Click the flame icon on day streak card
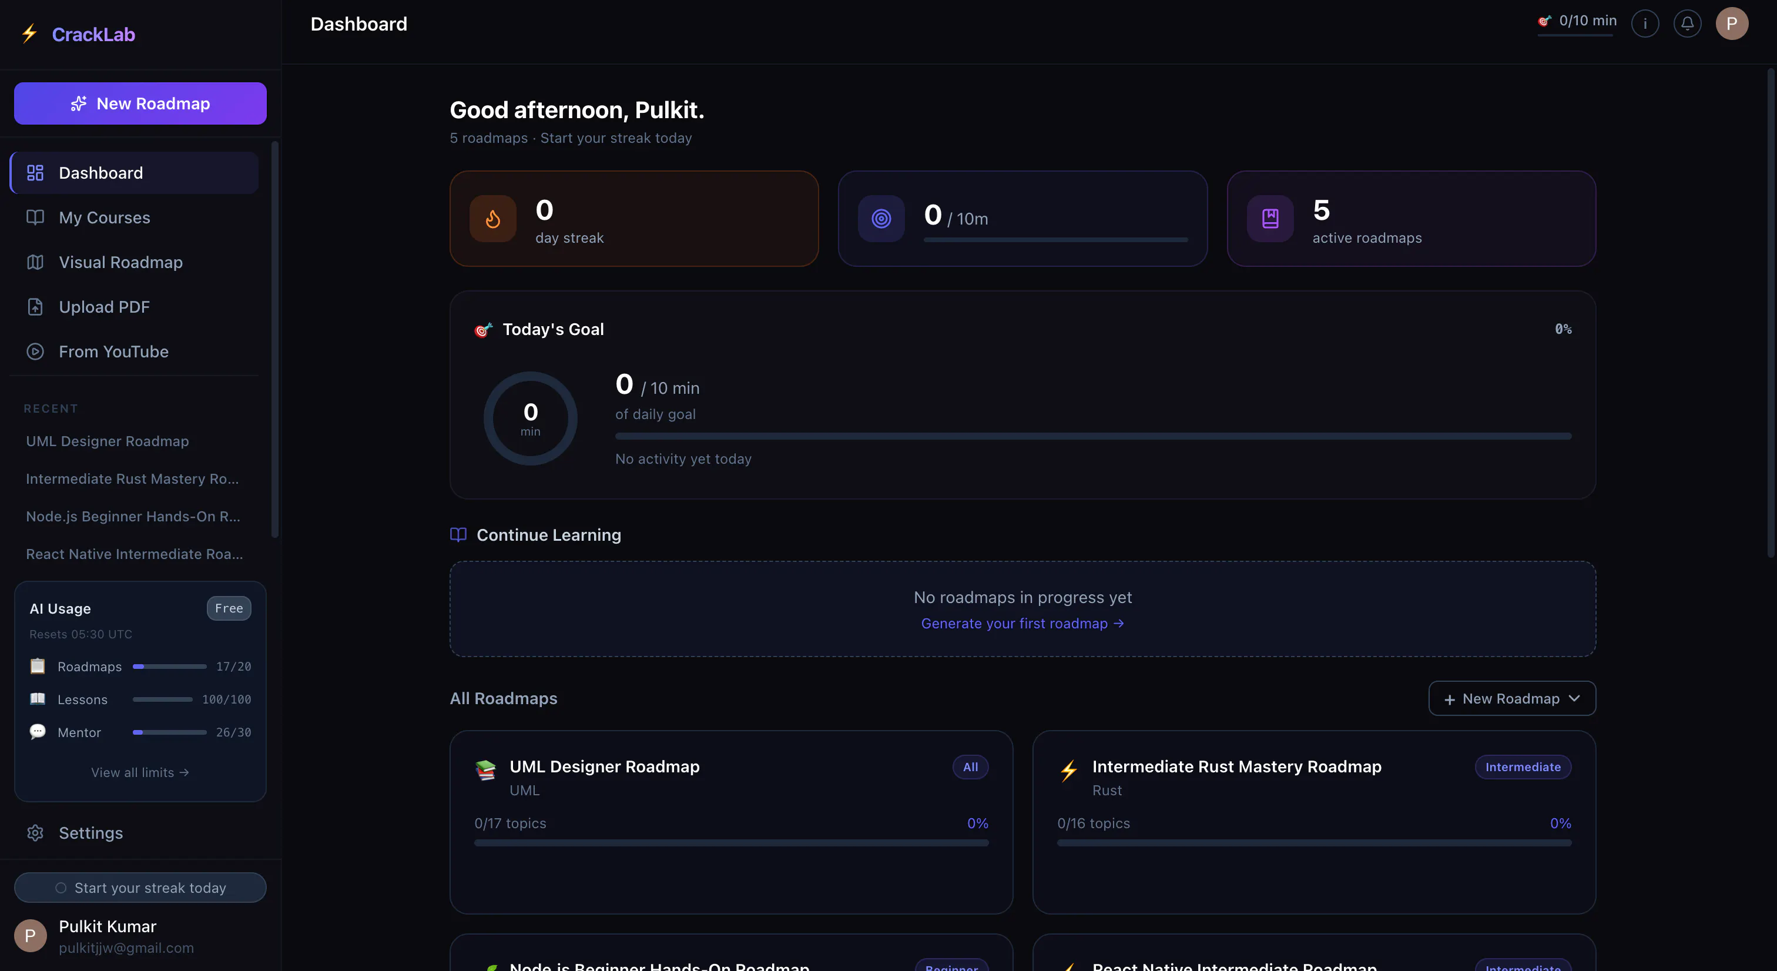This screenshot has width=1777, height=971. click(493, 219)
